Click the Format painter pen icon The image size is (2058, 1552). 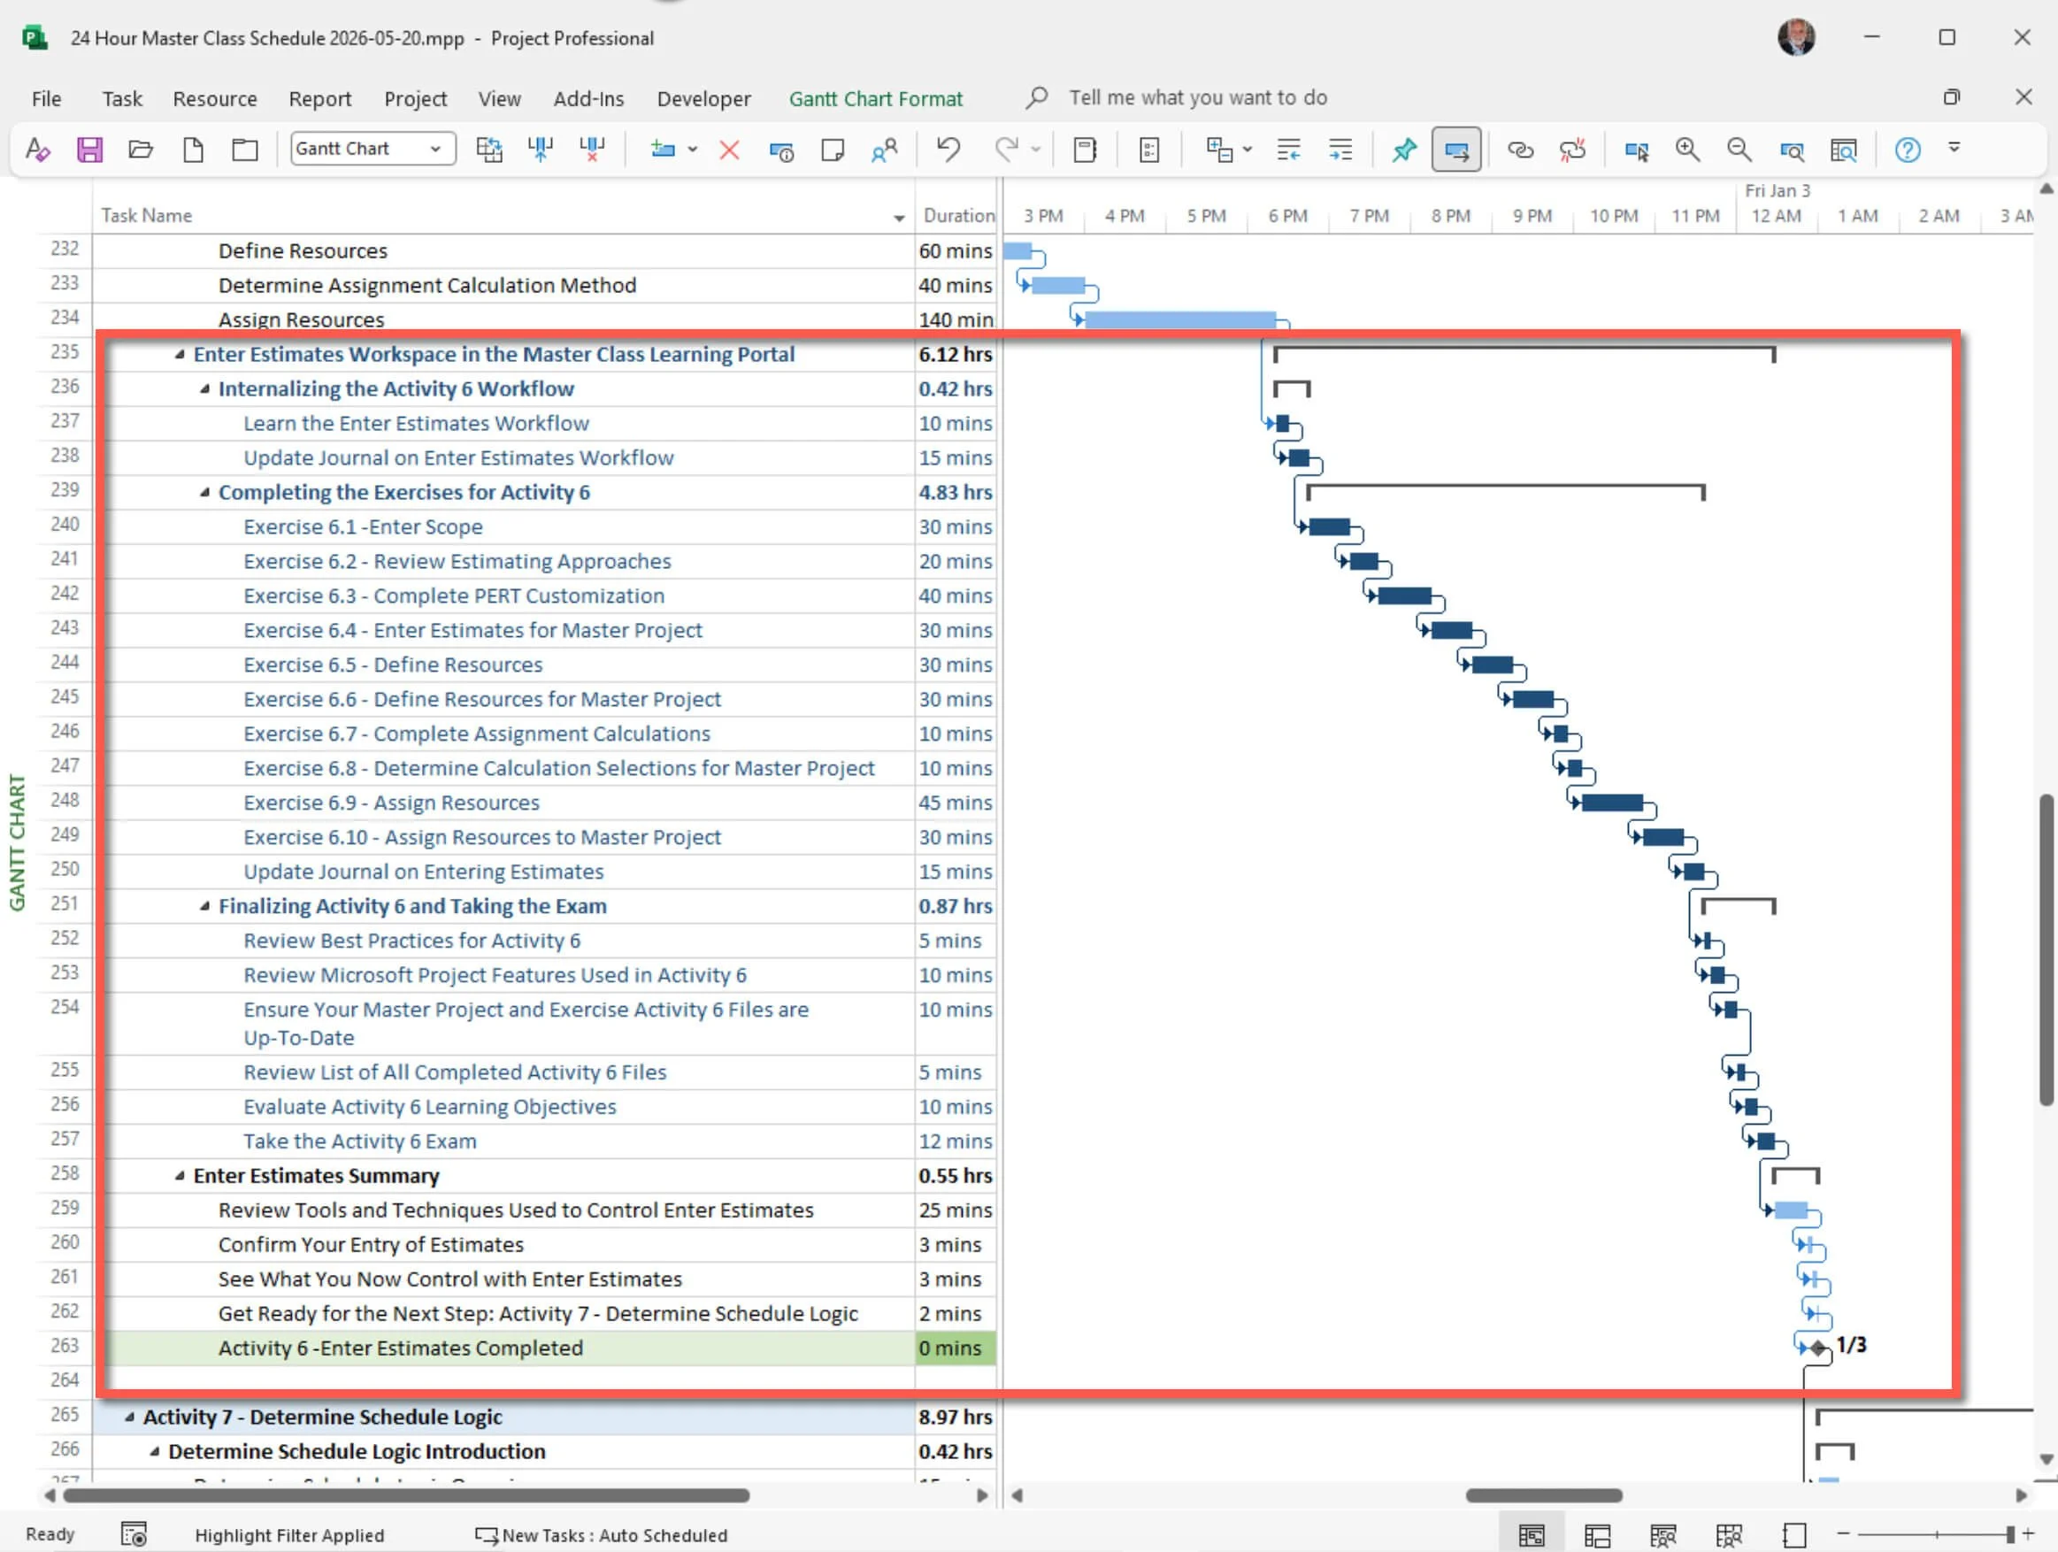[x=37, y=150]
